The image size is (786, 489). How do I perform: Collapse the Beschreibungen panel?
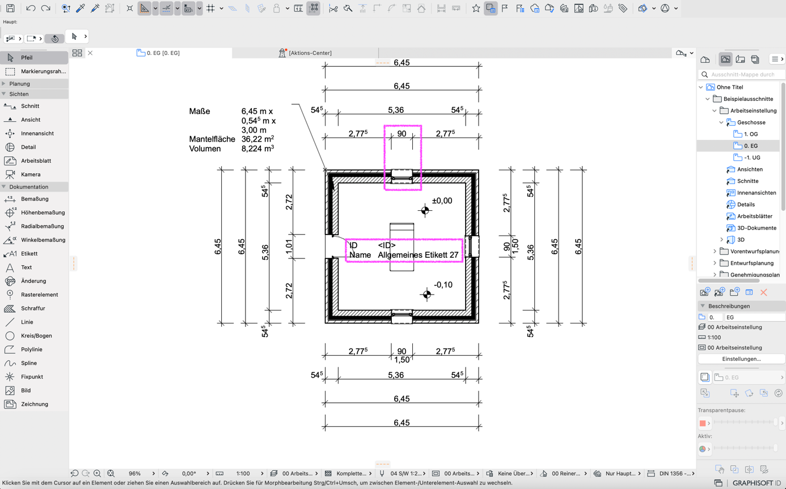pyautogui.click(x=703, y=306)
